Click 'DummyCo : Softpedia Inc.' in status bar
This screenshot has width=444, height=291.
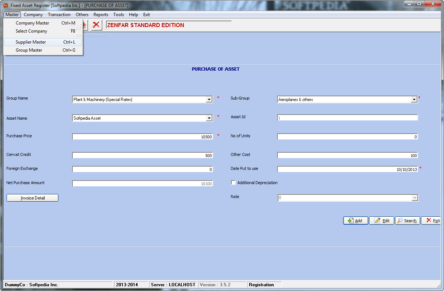31,285
